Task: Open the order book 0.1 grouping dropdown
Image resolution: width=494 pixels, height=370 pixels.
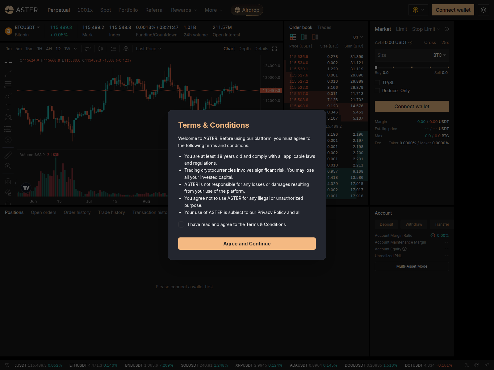Action: pos(358,37)
